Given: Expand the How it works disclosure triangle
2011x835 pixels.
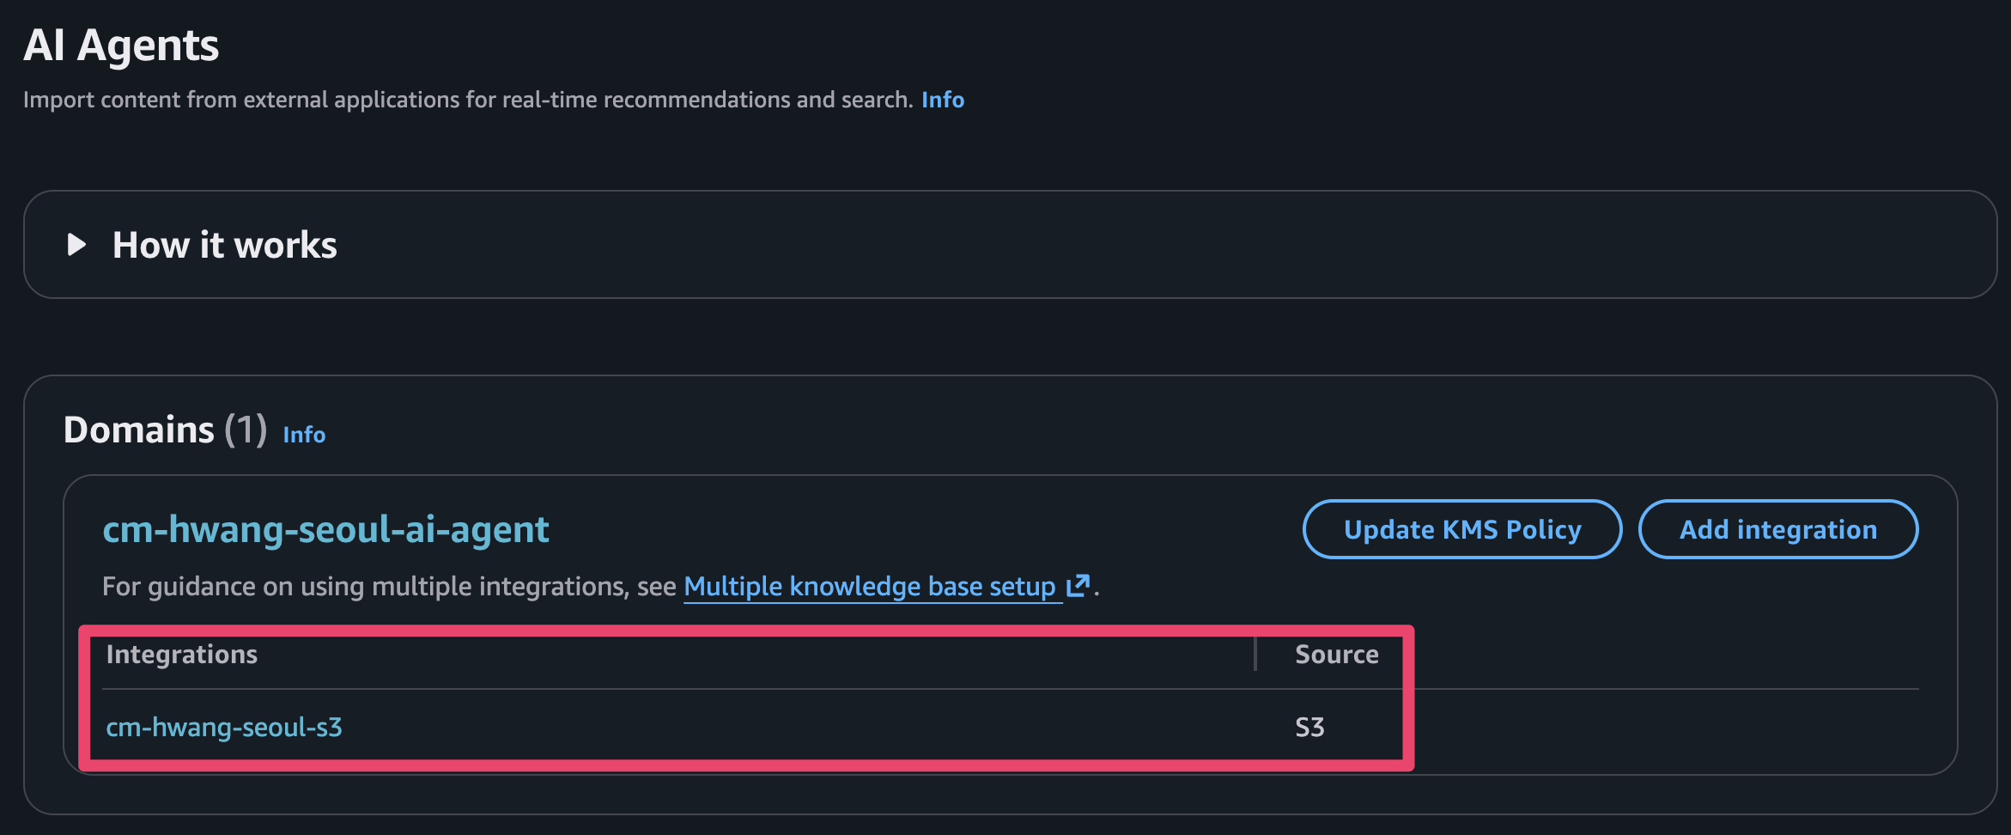Looking at the screenshot, I should click(77, 245).
